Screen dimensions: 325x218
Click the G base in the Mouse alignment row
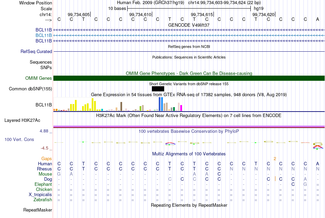pyautogui.click(x=59, y=174)
